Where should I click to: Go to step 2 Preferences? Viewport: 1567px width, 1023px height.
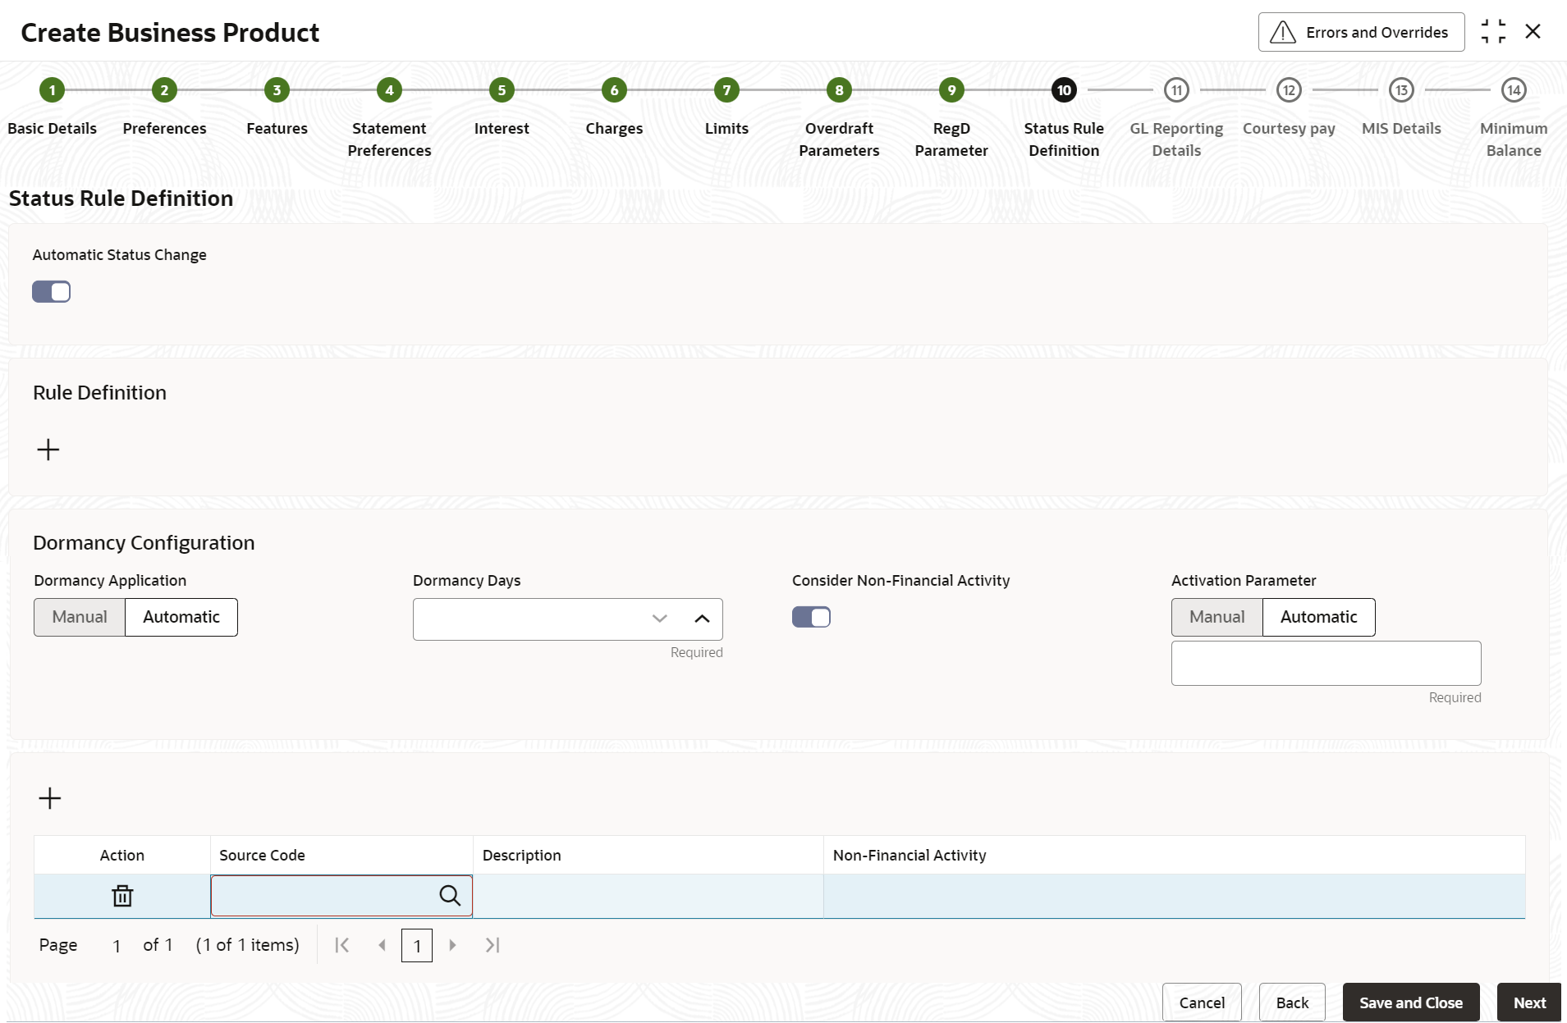[x=164, y=90]
